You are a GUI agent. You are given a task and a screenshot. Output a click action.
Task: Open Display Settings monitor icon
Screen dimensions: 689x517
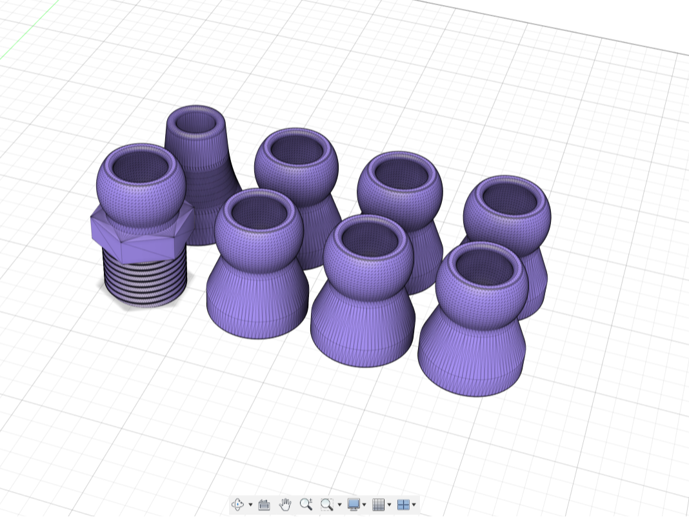[354, 504]
